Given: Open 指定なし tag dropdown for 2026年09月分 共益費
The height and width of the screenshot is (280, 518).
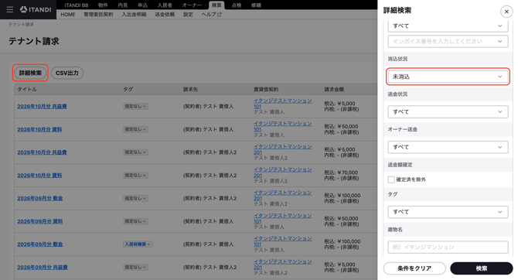Looking at the screenshot, I should click(135, 267).
